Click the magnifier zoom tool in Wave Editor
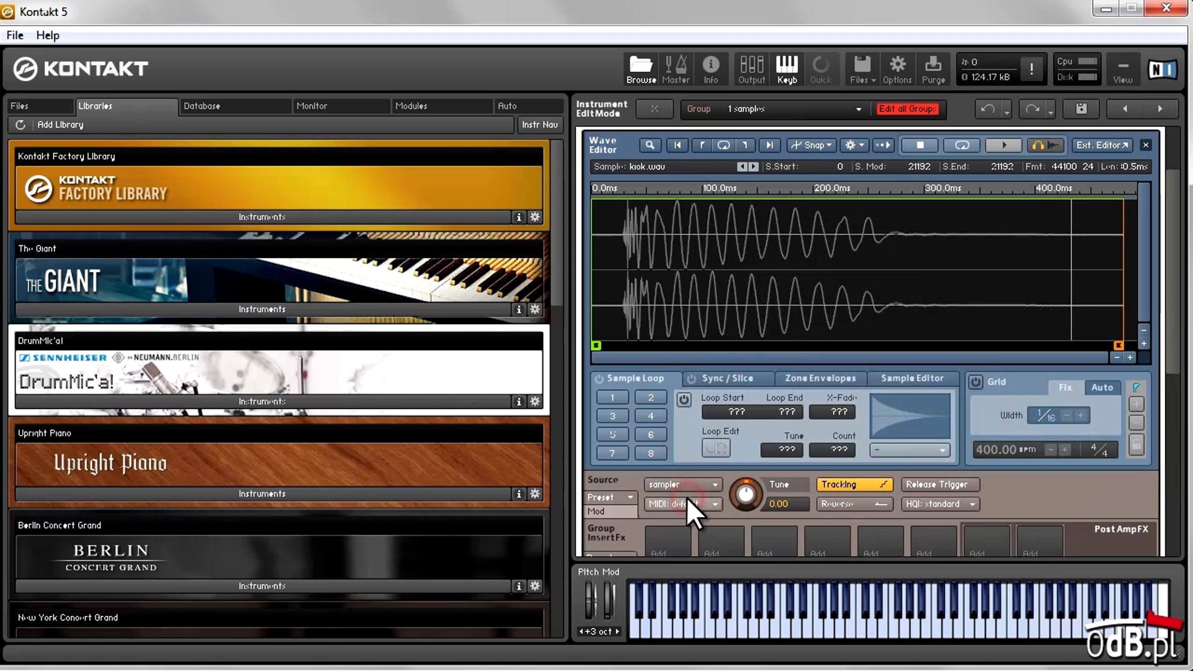Image resolution: width=1193 pixels, height=671 pixels. point(650,145)
